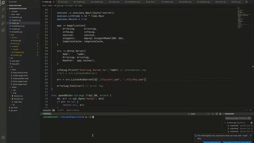This screenshot has height=143, width=254.
Task: Open handlers.go in the file tree
Action: [x=17, y=17]
